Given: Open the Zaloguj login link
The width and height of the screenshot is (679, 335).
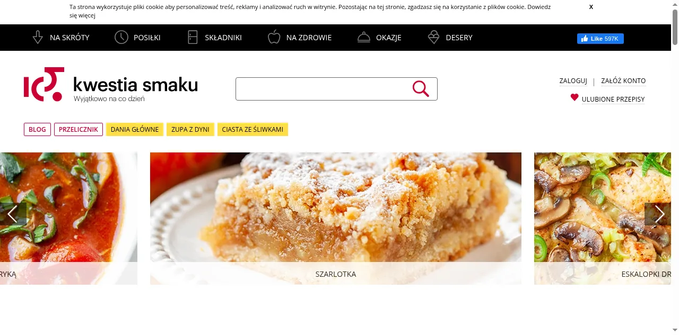Looking at the screenshot, I should pyautogui.click(x=573, y=81).
